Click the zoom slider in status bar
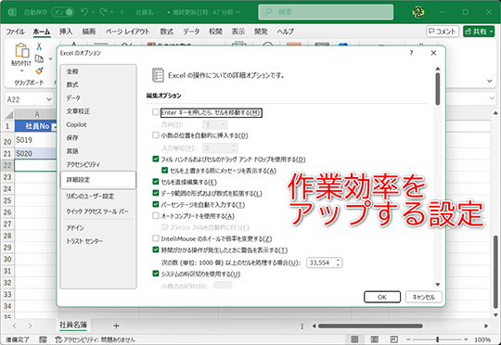Viewport: 501px width, 345px height. 437,339
